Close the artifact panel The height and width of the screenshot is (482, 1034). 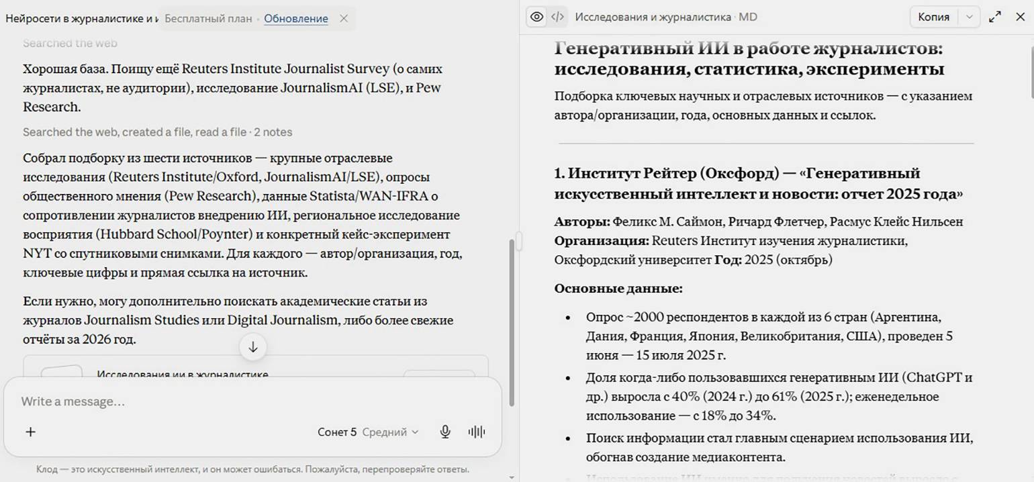1020,17
